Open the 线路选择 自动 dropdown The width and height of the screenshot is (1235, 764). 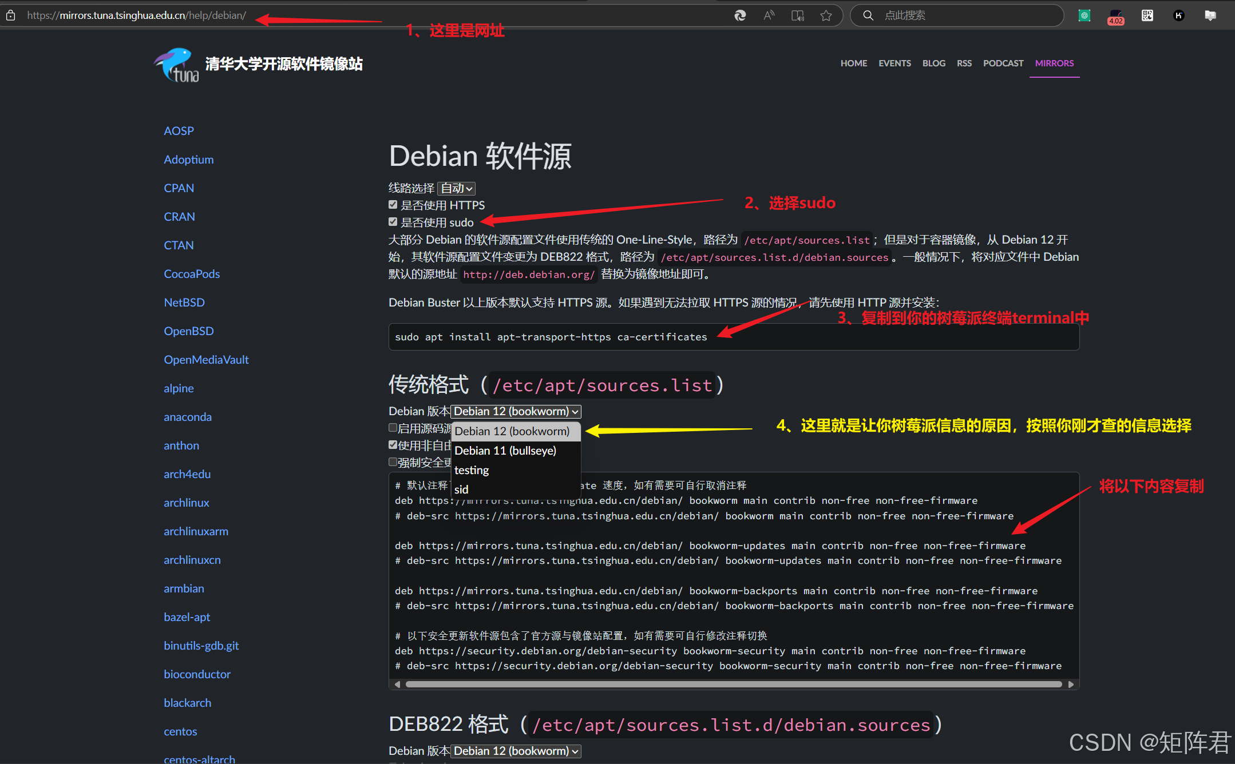(456, 188)
